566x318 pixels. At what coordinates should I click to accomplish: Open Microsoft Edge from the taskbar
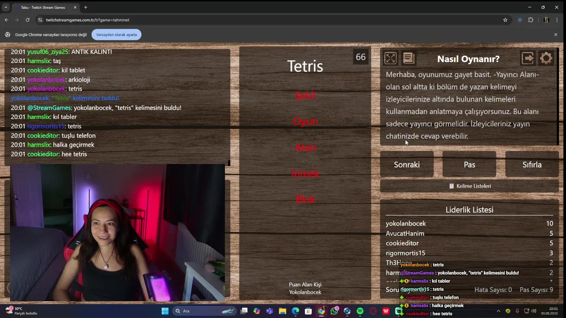pyautogui.click(x=295, y=311)
